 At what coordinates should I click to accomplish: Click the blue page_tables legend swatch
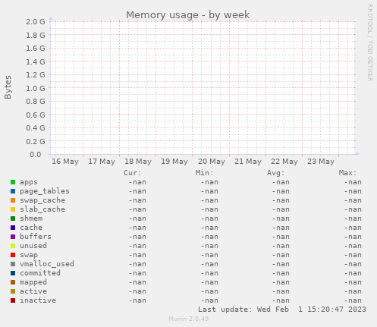(13, 191)
